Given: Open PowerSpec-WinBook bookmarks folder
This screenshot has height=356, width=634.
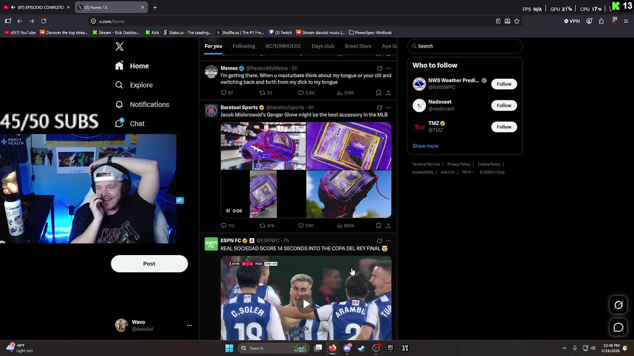Looking at the screenshot, I should [x=370, y=33].
